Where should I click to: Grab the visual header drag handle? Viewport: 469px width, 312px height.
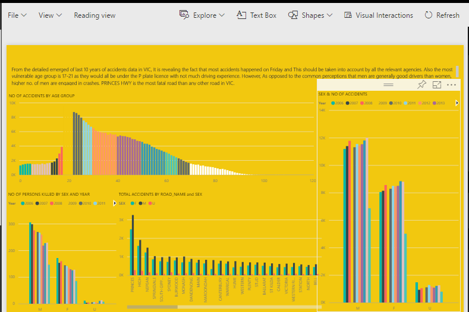click(x=388, y=85)
